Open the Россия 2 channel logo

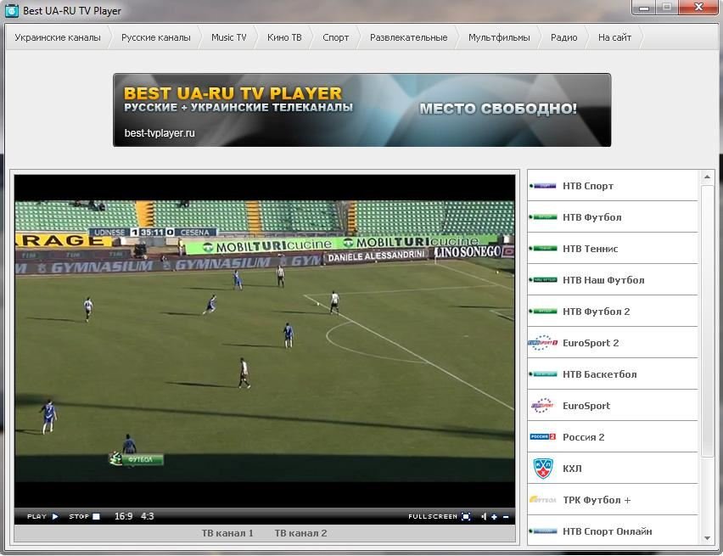pos(543,436)
